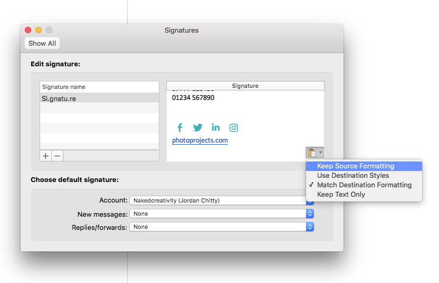Select the Si.gnatu.re signature row
439x283 pixels.
pos(99,98)
